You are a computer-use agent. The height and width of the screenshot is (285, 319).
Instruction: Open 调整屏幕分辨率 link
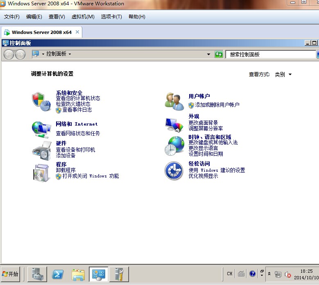tap(206, 128)
